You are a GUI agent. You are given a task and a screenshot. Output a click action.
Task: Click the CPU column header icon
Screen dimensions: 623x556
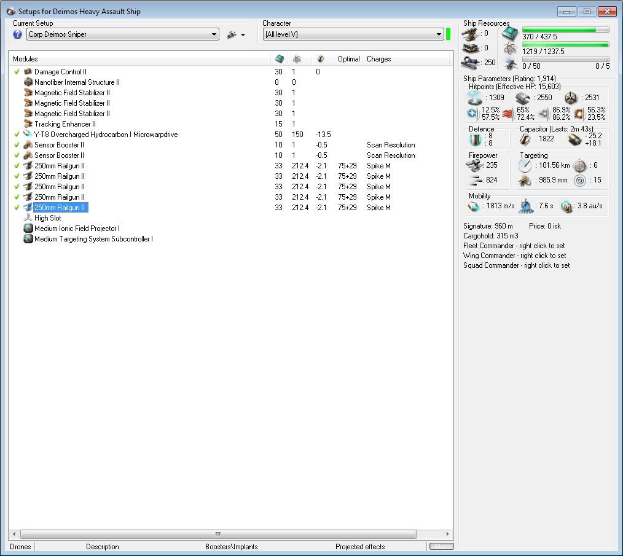click(x=280, y=59)
